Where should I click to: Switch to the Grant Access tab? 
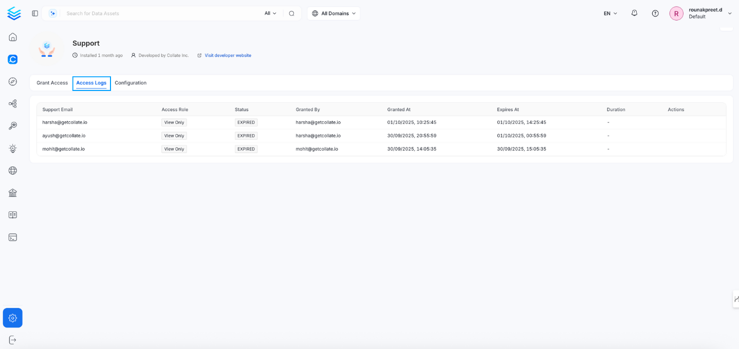[52, 83]
